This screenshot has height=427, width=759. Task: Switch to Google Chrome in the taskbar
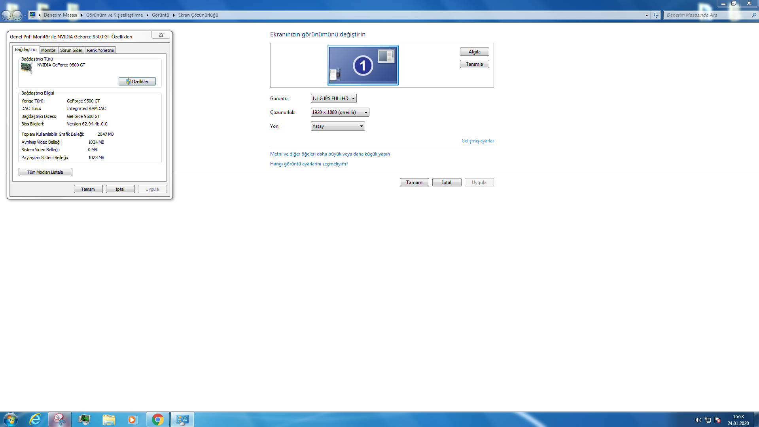click(x=157, y=419)
